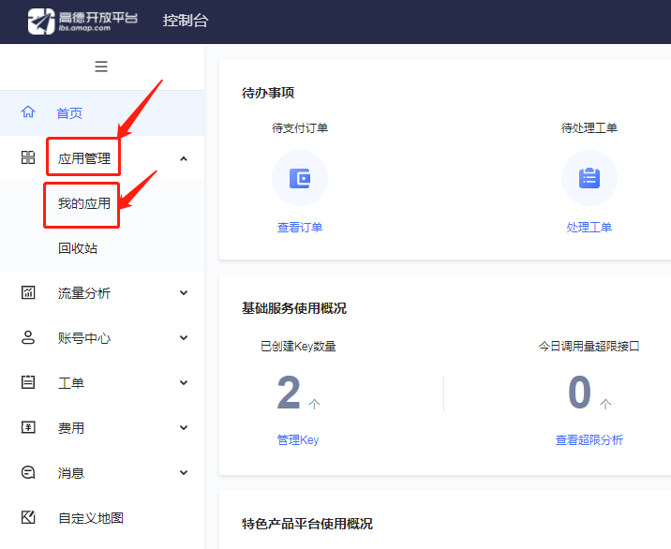Image resolution: width=671 pixels, height=549 pixels.
Task: Expand the 工单 menu chevron
Action: point(184,383)
